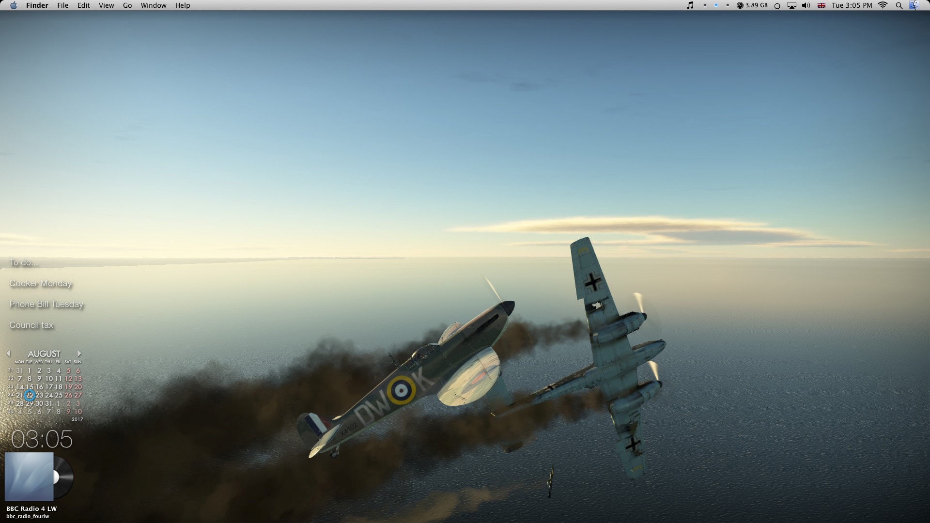The image size is (930, 523).
Task: Open the British flag input source menu
Action: click(821, 5)
